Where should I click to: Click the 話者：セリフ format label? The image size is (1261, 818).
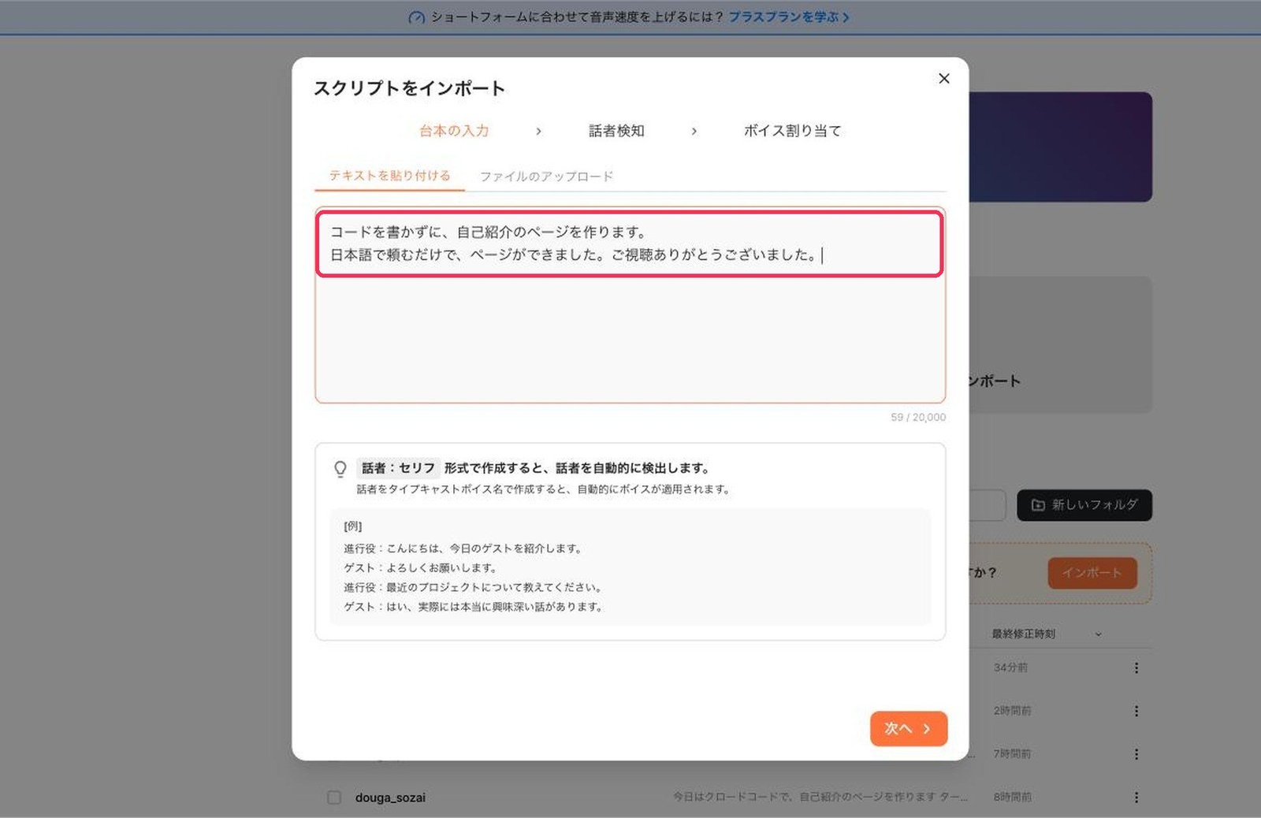398,468
